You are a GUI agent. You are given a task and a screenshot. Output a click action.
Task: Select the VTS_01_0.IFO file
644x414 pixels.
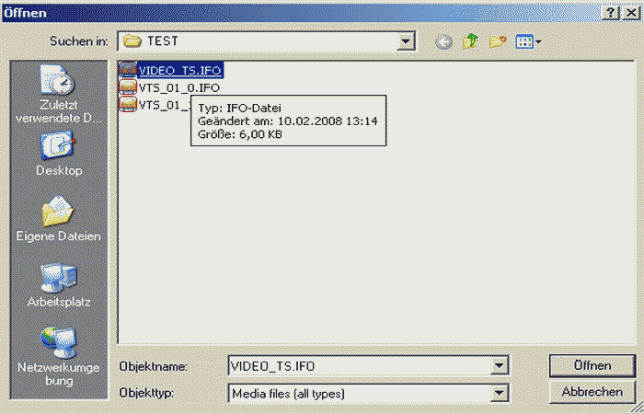point(178,87)
